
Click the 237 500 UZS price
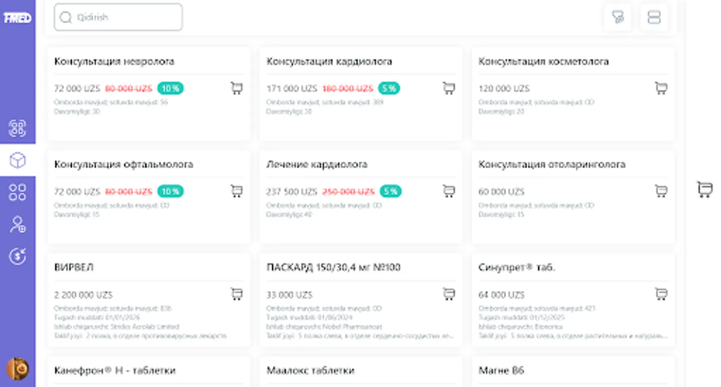(292, 191)
